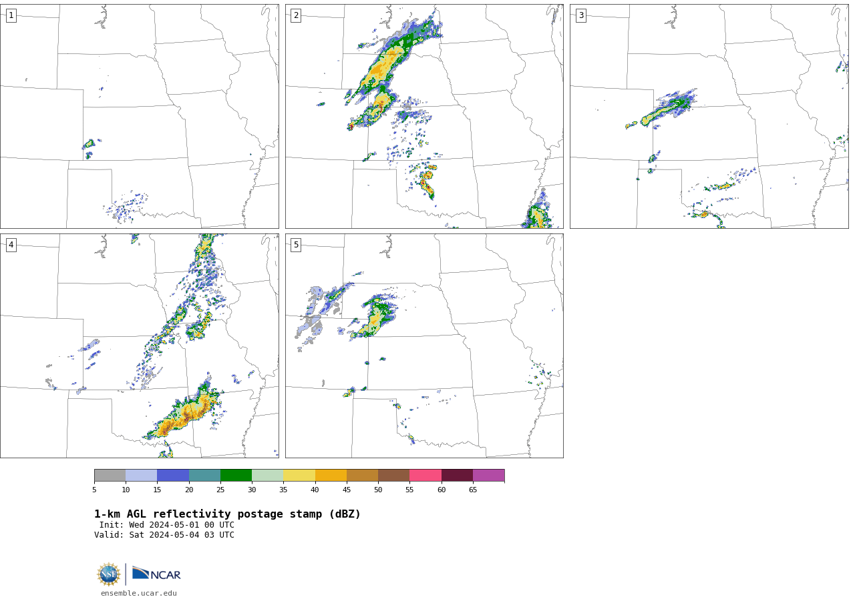855x601 pixels.
Task: Click the colorbar tick label 5
Action: tap(94, 490)
